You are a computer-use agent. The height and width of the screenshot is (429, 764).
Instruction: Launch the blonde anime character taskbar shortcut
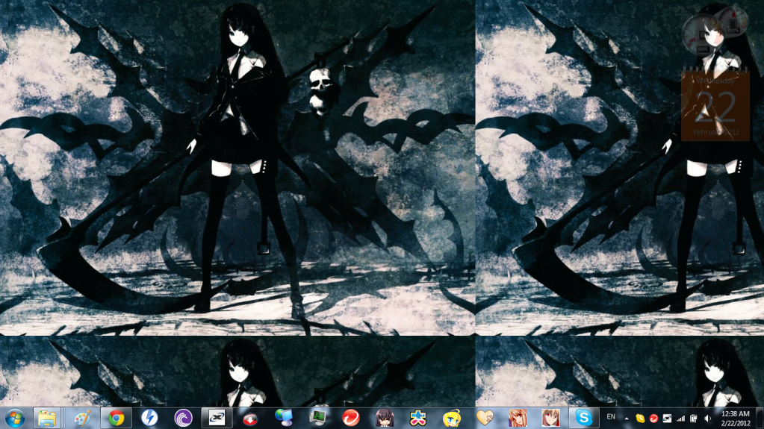pos(451,418)
